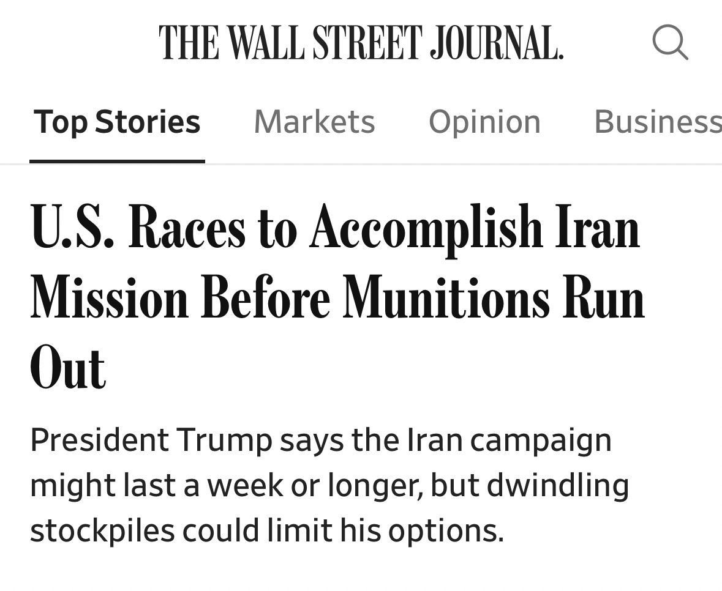Tap "JOURNAL." in the masthead

496,42
